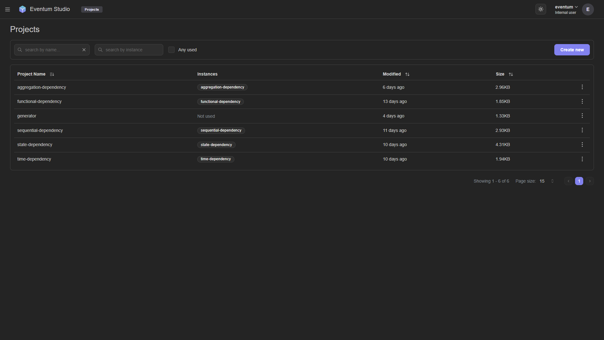Open the sequential-dependency project
This screenshot has height=340, width=604.
(x=40, y=130)
